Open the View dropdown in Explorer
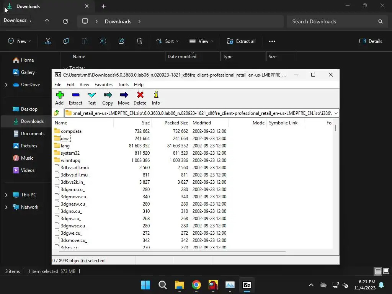 [x=201, y=41]
